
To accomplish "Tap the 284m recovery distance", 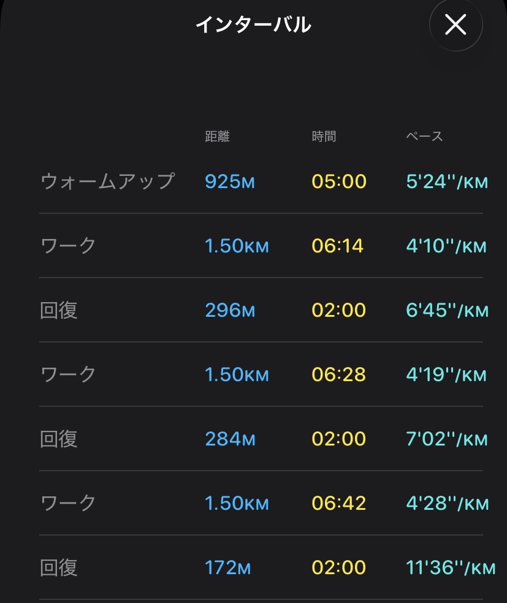I will click(x=230, y=439).
